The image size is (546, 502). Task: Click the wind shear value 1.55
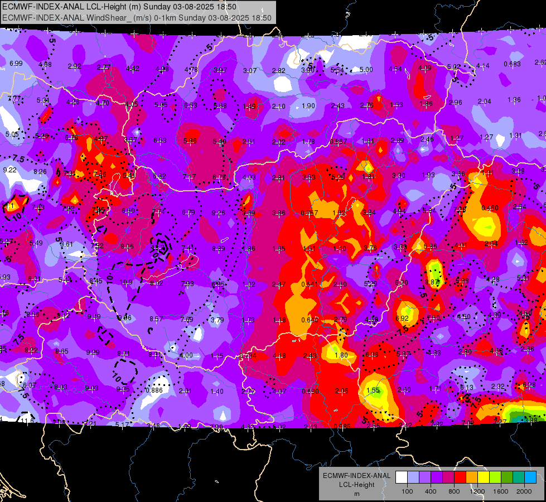point(373,390)
